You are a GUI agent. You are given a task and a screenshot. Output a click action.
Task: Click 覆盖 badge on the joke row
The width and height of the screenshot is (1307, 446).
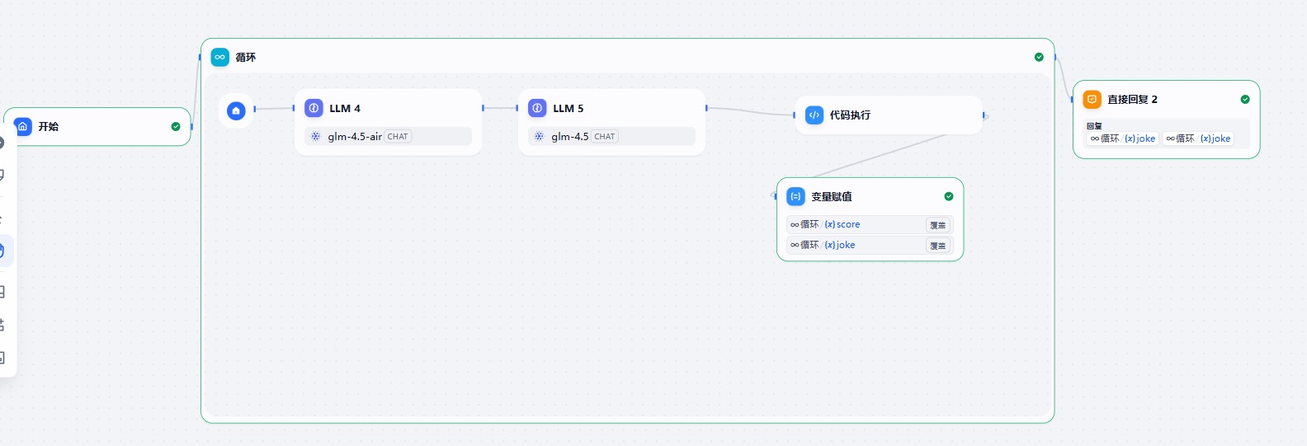click(x=938, y=246)
